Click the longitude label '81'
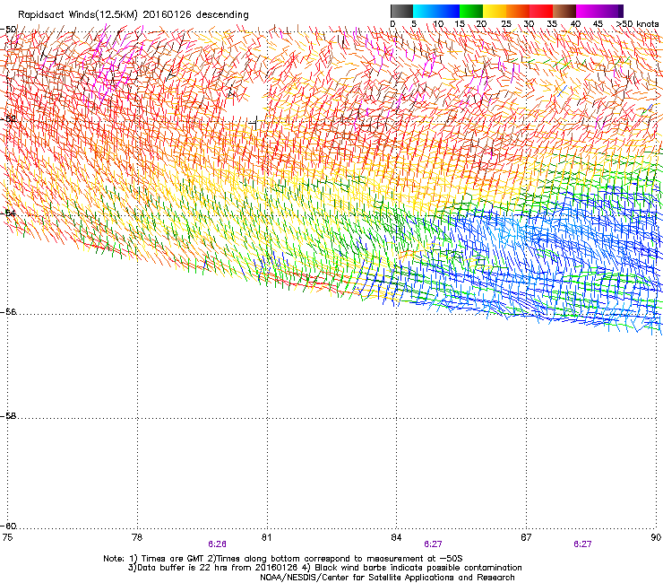The height and width of the screenshot is (583, 663). (266, 537)
